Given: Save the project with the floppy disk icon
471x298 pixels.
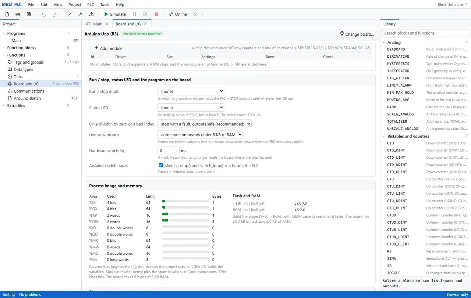Looking at the screenshot, I should [29, 14].
